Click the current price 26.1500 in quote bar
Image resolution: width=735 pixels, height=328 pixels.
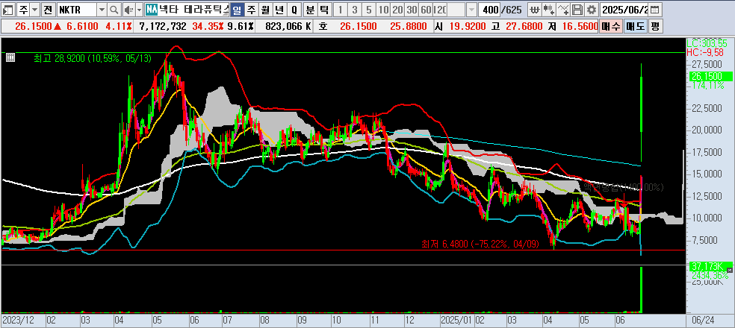point(34,27)
